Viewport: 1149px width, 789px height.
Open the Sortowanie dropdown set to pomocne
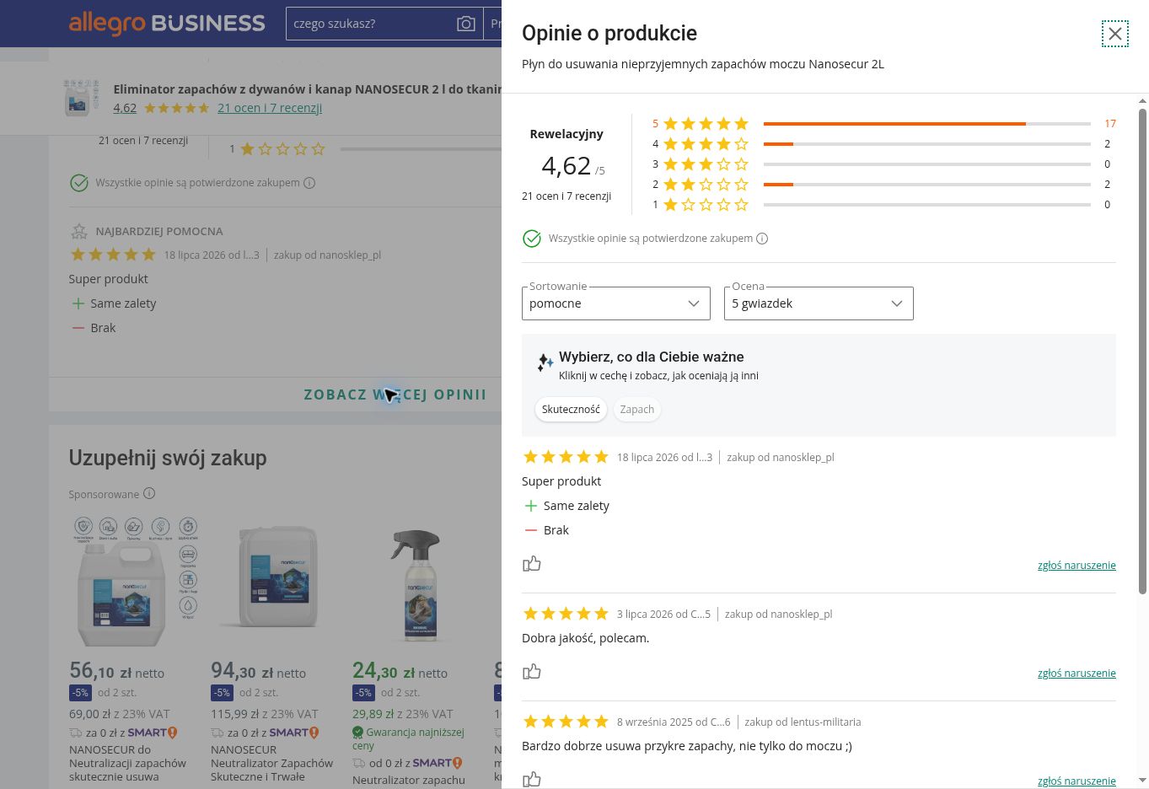click(x=616, y=303)
